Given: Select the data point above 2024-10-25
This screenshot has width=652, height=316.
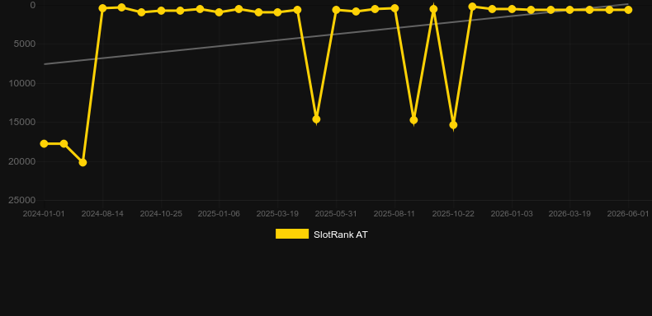Looking at the screenshot, I should tap(161, 11).
